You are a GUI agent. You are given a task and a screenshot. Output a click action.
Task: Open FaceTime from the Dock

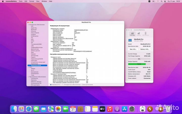65,109
